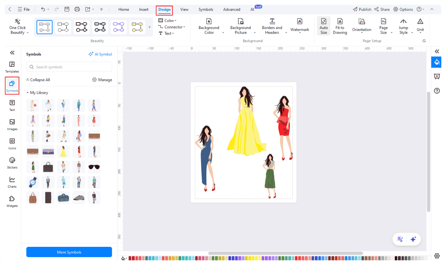The image size is (446, 265).
Task: Open the Text sidebar panel
Action: [12, 106]
